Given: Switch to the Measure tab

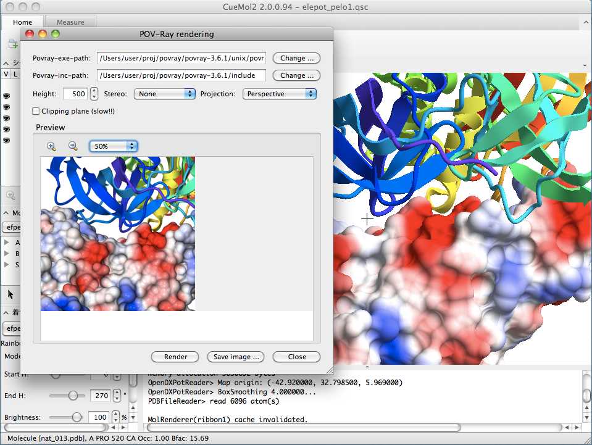Looking at the screenshot, I should pyautogui.click(x=70, y=22).
